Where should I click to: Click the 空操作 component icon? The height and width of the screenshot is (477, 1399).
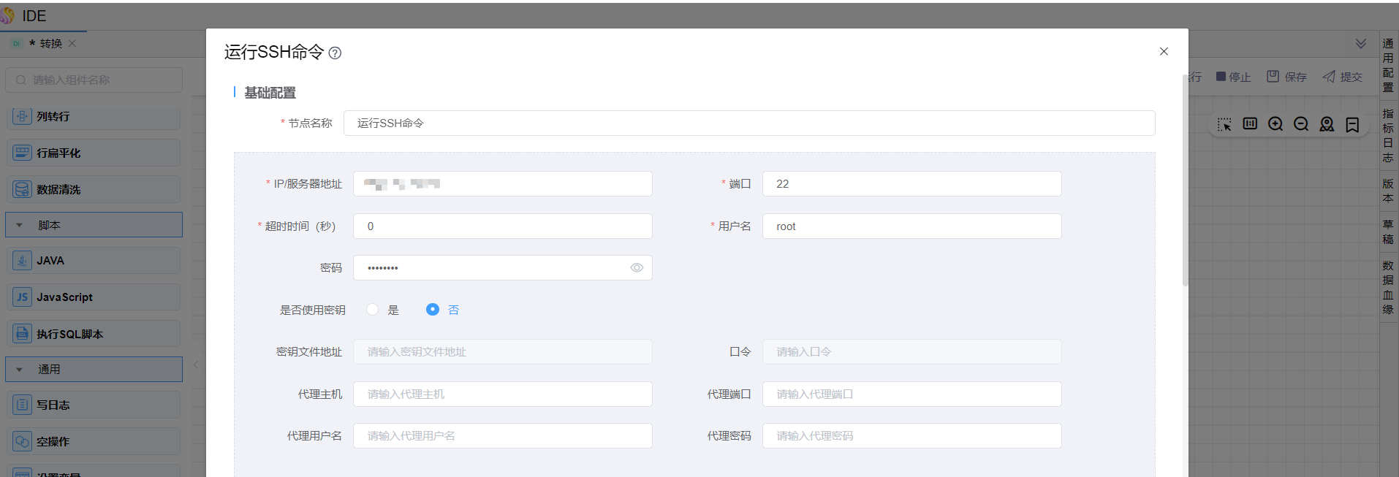[23, 441]
